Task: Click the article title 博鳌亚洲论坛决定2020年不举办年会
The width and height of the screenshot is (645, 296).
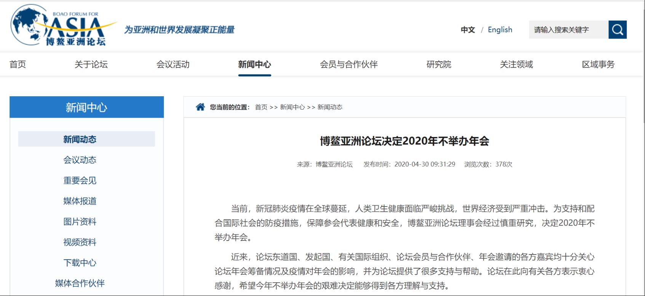Action: [405, 141]
